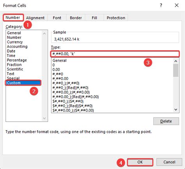185x169 pixels.
Task: Click the help question mark icon
Action: [161, 5]
